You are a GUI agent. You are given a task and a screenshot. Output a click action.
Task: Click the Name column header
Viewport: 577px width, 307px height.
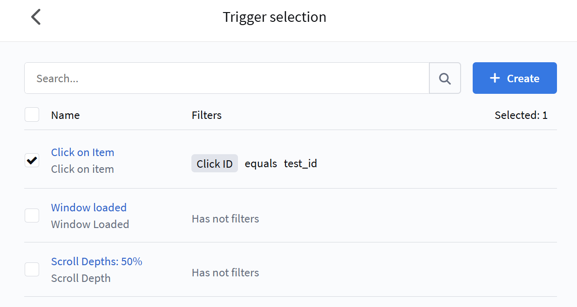tap(65, 115)
